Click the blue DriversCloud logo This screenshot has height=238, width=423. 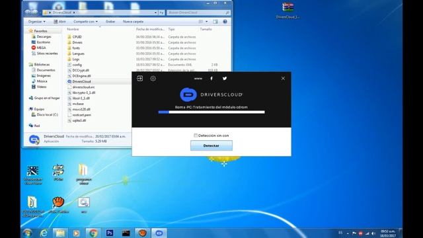(x=188, y=95)
